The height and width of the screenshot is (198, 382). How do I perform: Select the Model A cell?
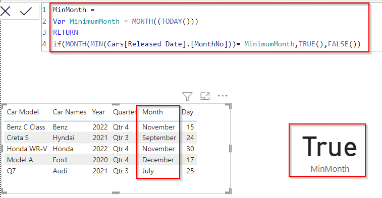pos(20,160)
